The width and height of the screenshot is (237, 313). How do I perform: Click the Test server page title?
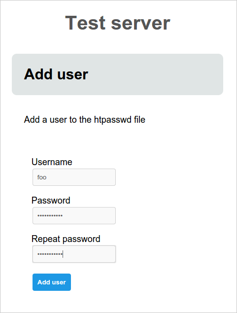(x=118, y=23)
